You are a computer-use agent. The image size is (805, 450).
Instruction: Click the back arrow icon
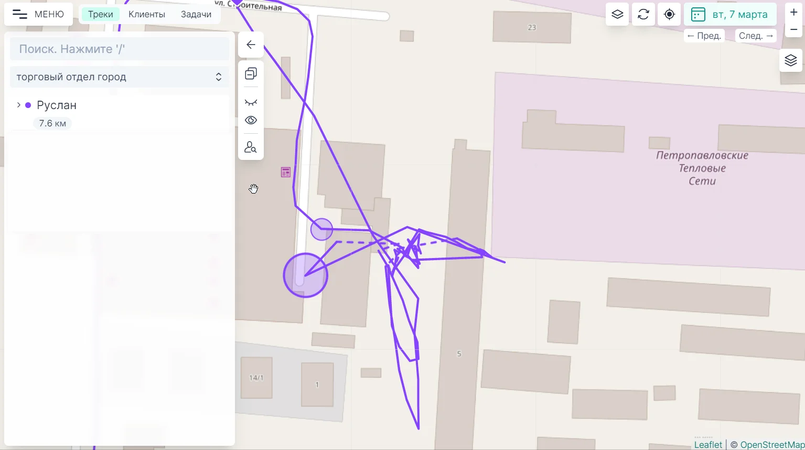[251, 45]
